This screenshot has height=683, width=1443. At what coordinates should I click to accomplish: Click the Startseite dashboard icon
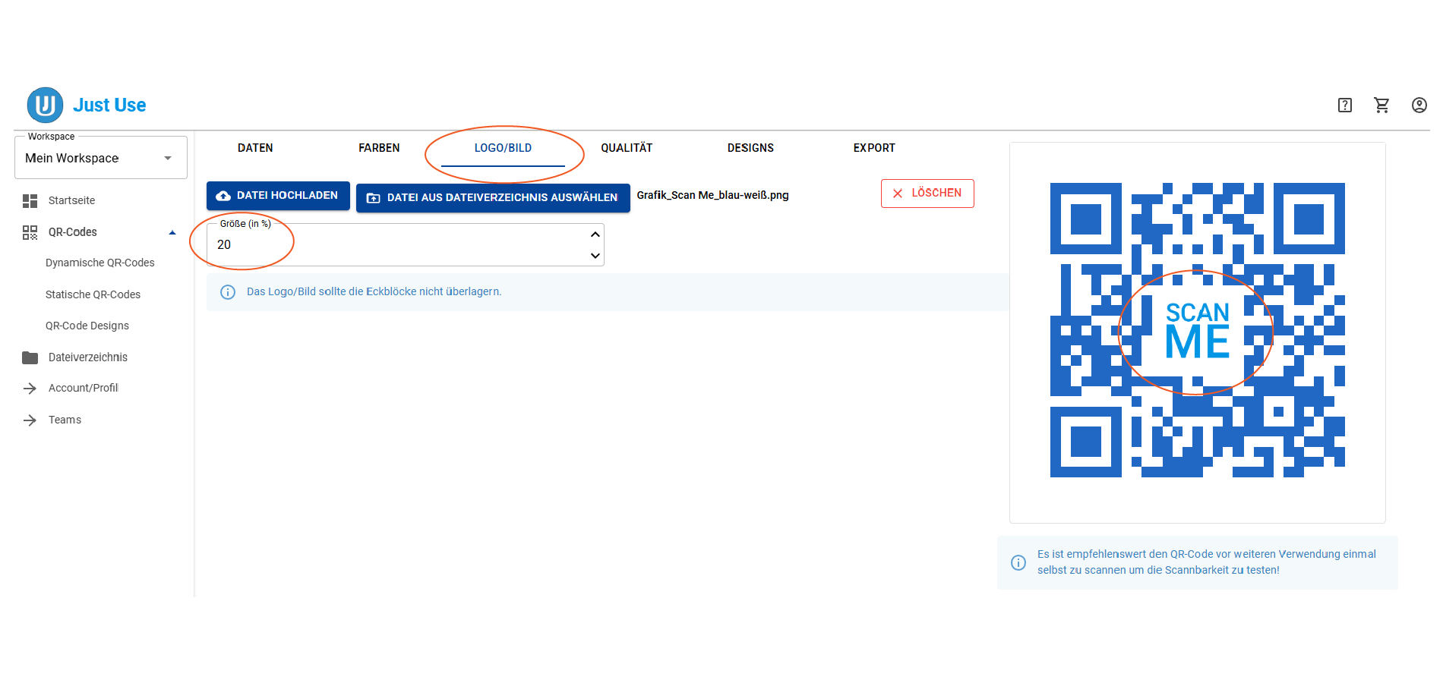(30, 201)
